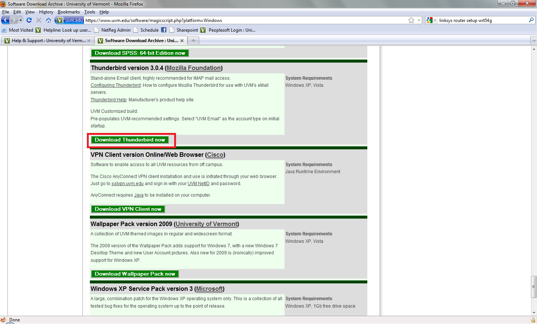
Task: Open the Bookmarks menu
Action: pyautogui.click(x=69, y=12)
